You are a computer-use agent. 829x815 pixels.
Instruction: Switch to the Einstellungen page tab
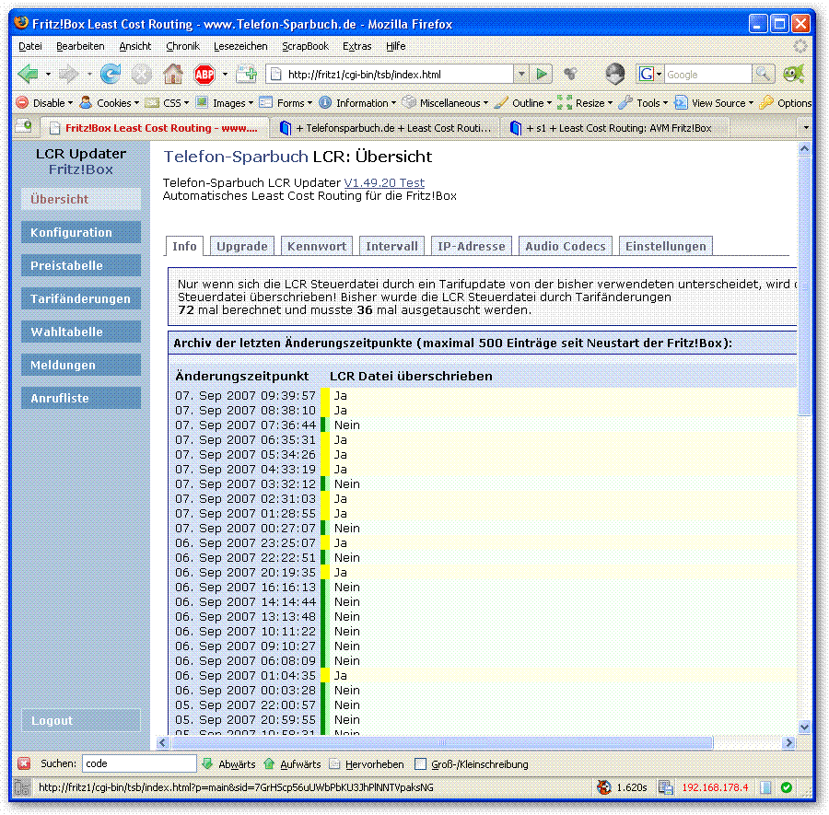point(666,246)
